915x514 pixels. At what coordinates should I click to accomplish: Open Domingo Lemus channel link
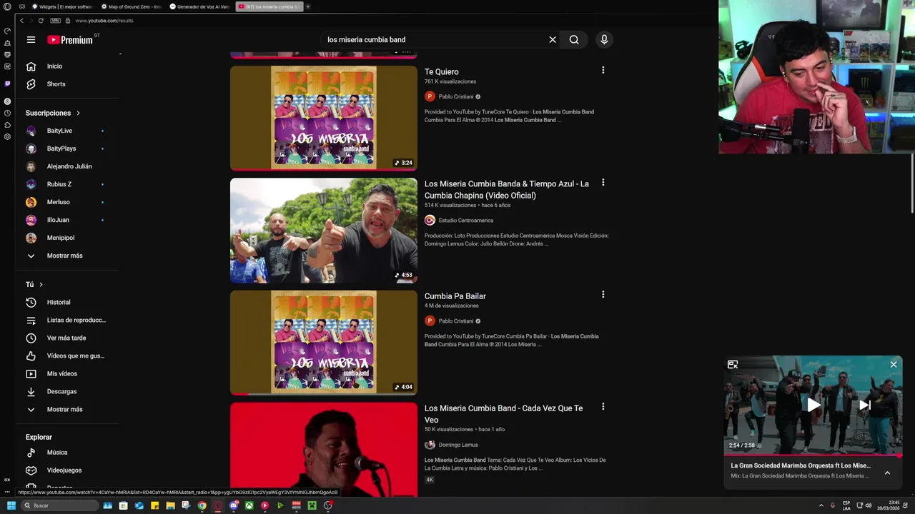coord(458,445)
